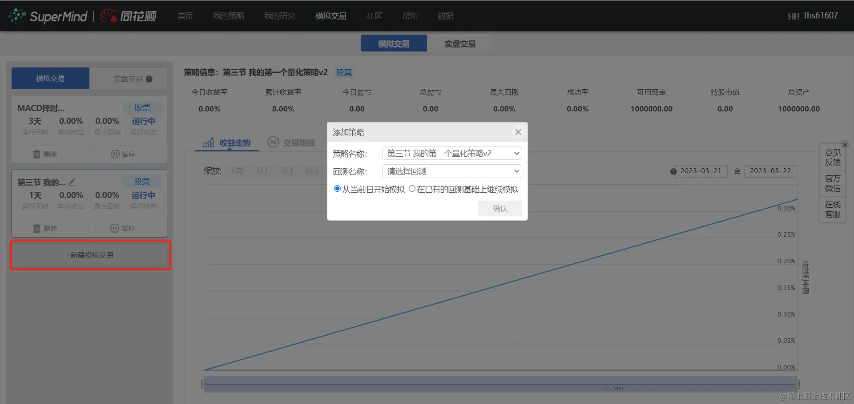Click +新建模拟交易 to create new simulation

point(89,255)
